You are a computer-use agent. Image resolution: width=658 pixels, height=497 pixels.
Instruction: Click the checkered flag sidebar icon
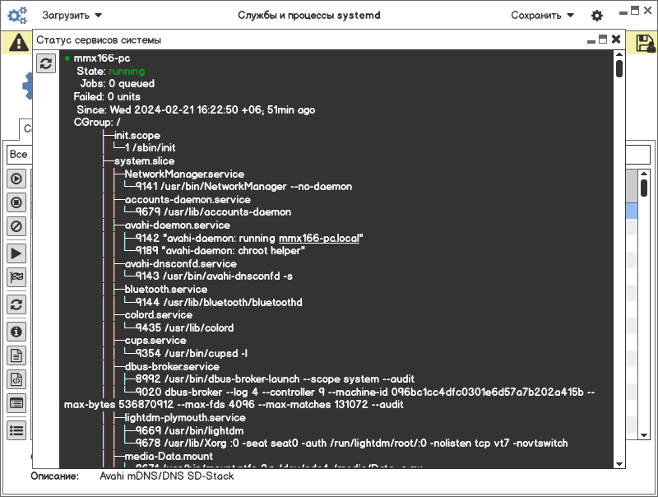(16, 277)
